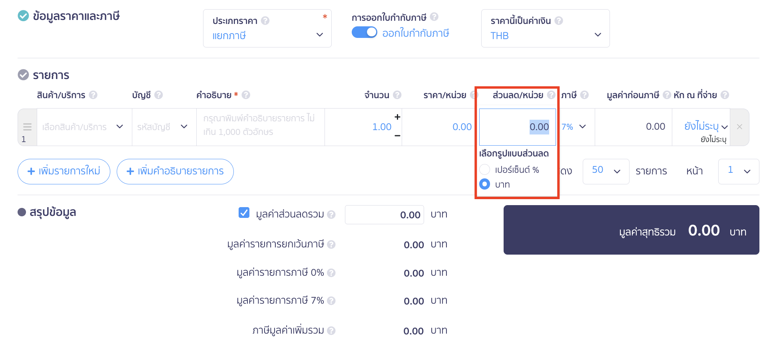Uncheck the มูลค่าส่วนลดรวม checkbox

[x=244, y=213]
